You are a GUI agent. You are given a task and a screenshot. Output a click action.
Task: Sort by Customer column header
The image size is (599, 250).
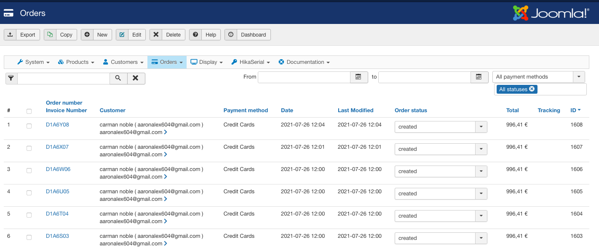[112, 110]
